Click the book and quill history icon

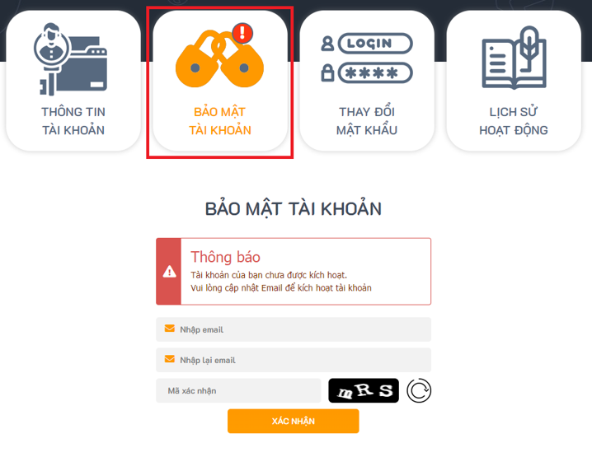click(514, 58)
